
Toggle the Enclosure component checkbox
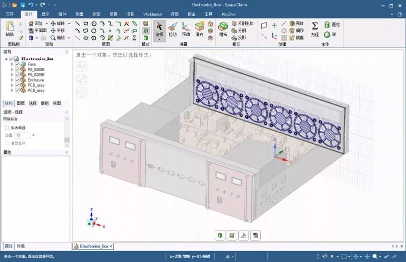pos(17,80)
